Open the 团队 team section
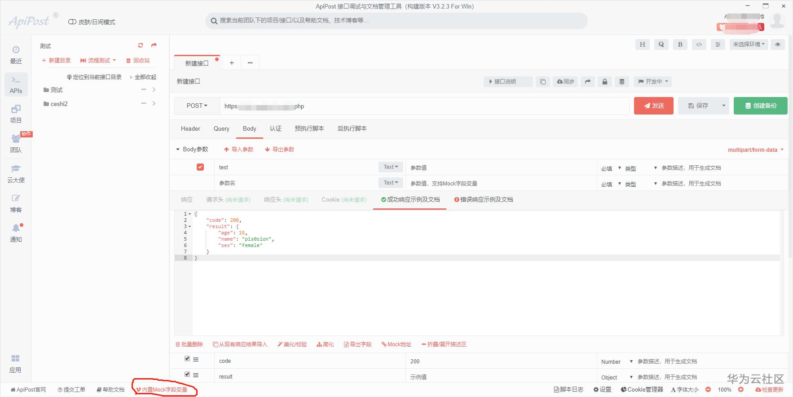 16,144
